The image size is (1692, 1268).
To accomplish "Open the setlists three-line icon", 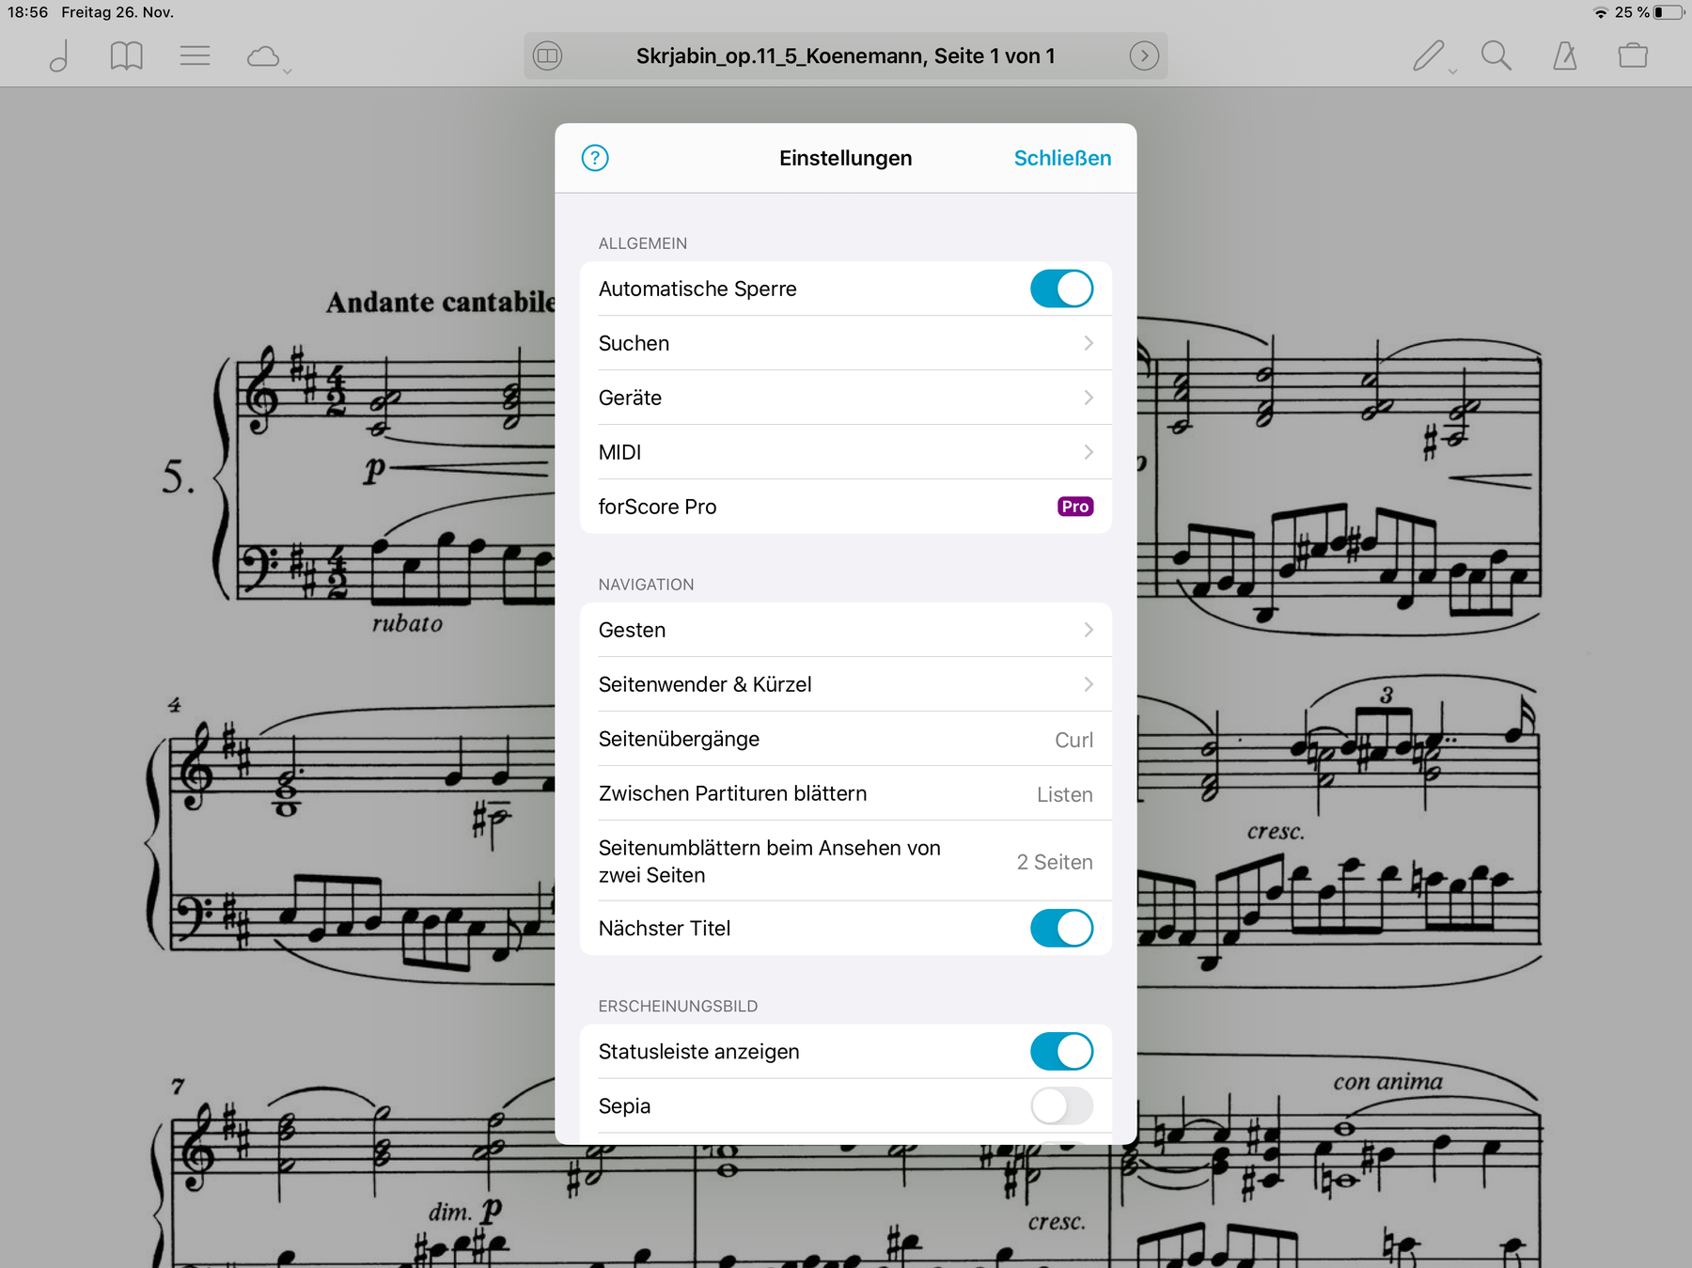I will pyautogui.click(x=195, y=56).
